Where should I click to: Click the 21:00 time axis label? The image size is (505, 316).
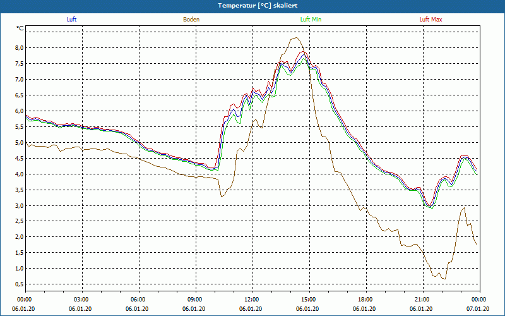tap(423, 300)
